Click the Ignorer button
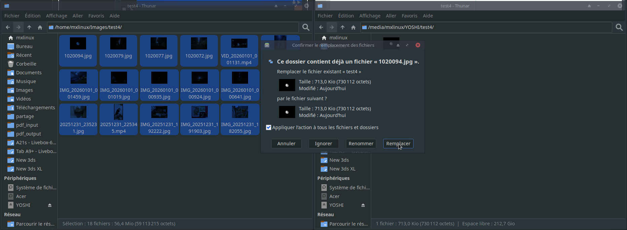627x230 pixels. click(x=323, y=144)
